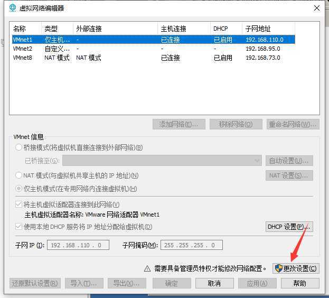This screenshot has height=298, width=329.
Task: Click the 主机连接 column header
Action: (184, 29)
